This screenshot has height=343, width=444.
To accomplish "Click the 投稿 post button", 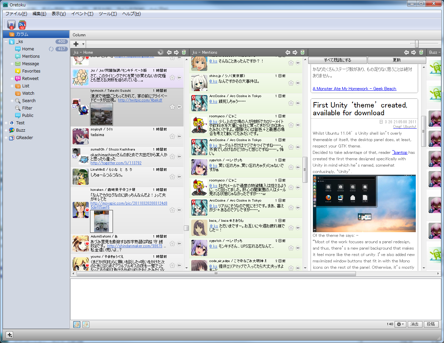I will tap(431, 324).
